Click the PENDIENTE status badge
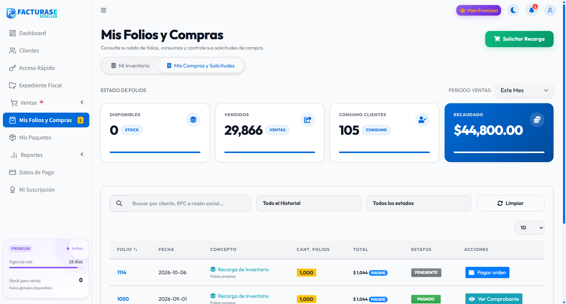Viewport: 566px width, 304px height. point(426,272)
